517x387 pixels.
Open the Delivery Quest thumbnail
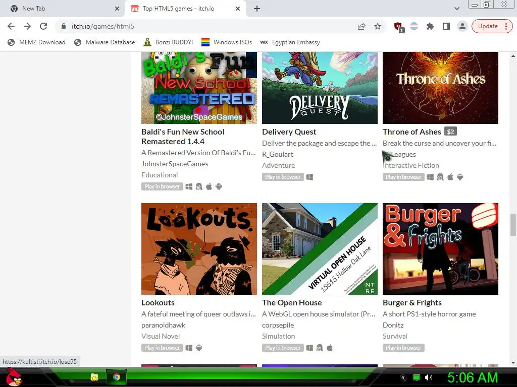tap(320, 88)
